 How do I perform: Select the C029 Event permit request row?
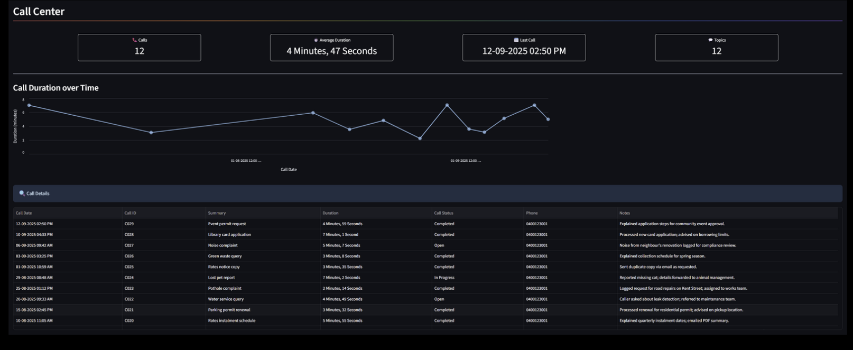click(227, 224)
